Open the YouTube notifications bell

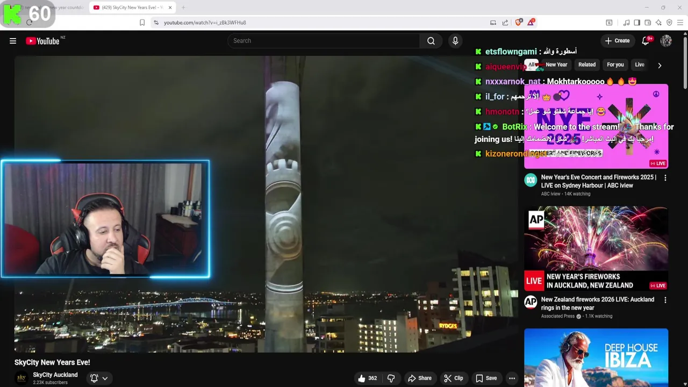(646, 41)
